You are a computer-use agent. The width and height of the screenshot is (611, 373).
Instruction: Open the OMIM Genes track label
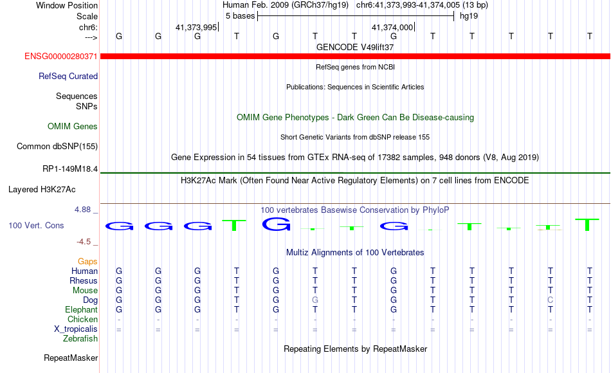(73, 126)
